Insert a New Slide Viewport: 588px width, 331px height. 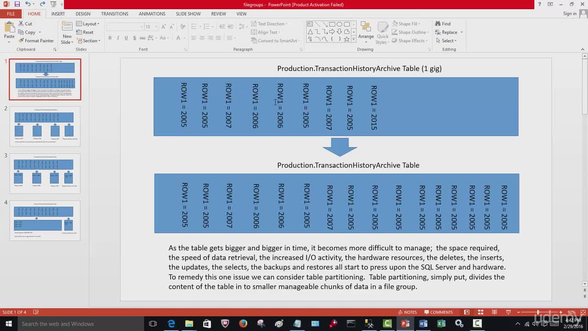point(67,32)
